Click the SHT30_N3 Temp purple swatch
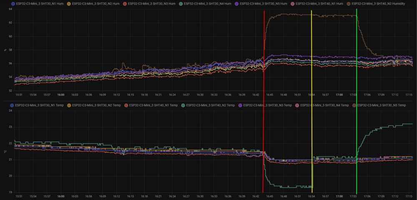The image size is (417, 200). [x=240, y=105]
